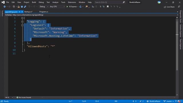Click the Send Feedback icon
Image resolution: width=183 pixels, height=103 pixels.
click(179, 7)
